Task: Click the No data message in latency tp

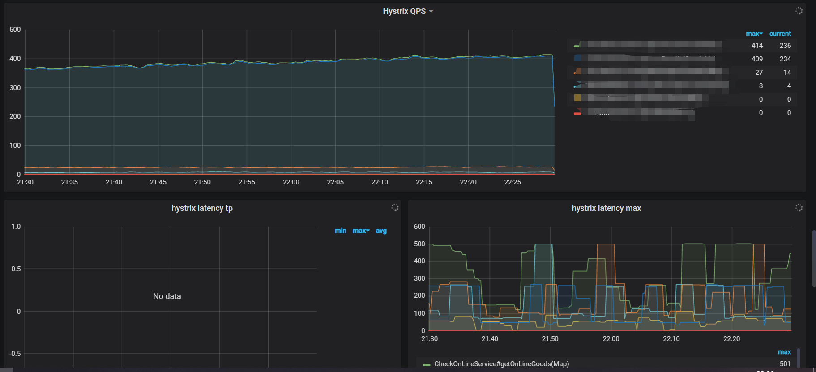Action: (x=167, y=296)
